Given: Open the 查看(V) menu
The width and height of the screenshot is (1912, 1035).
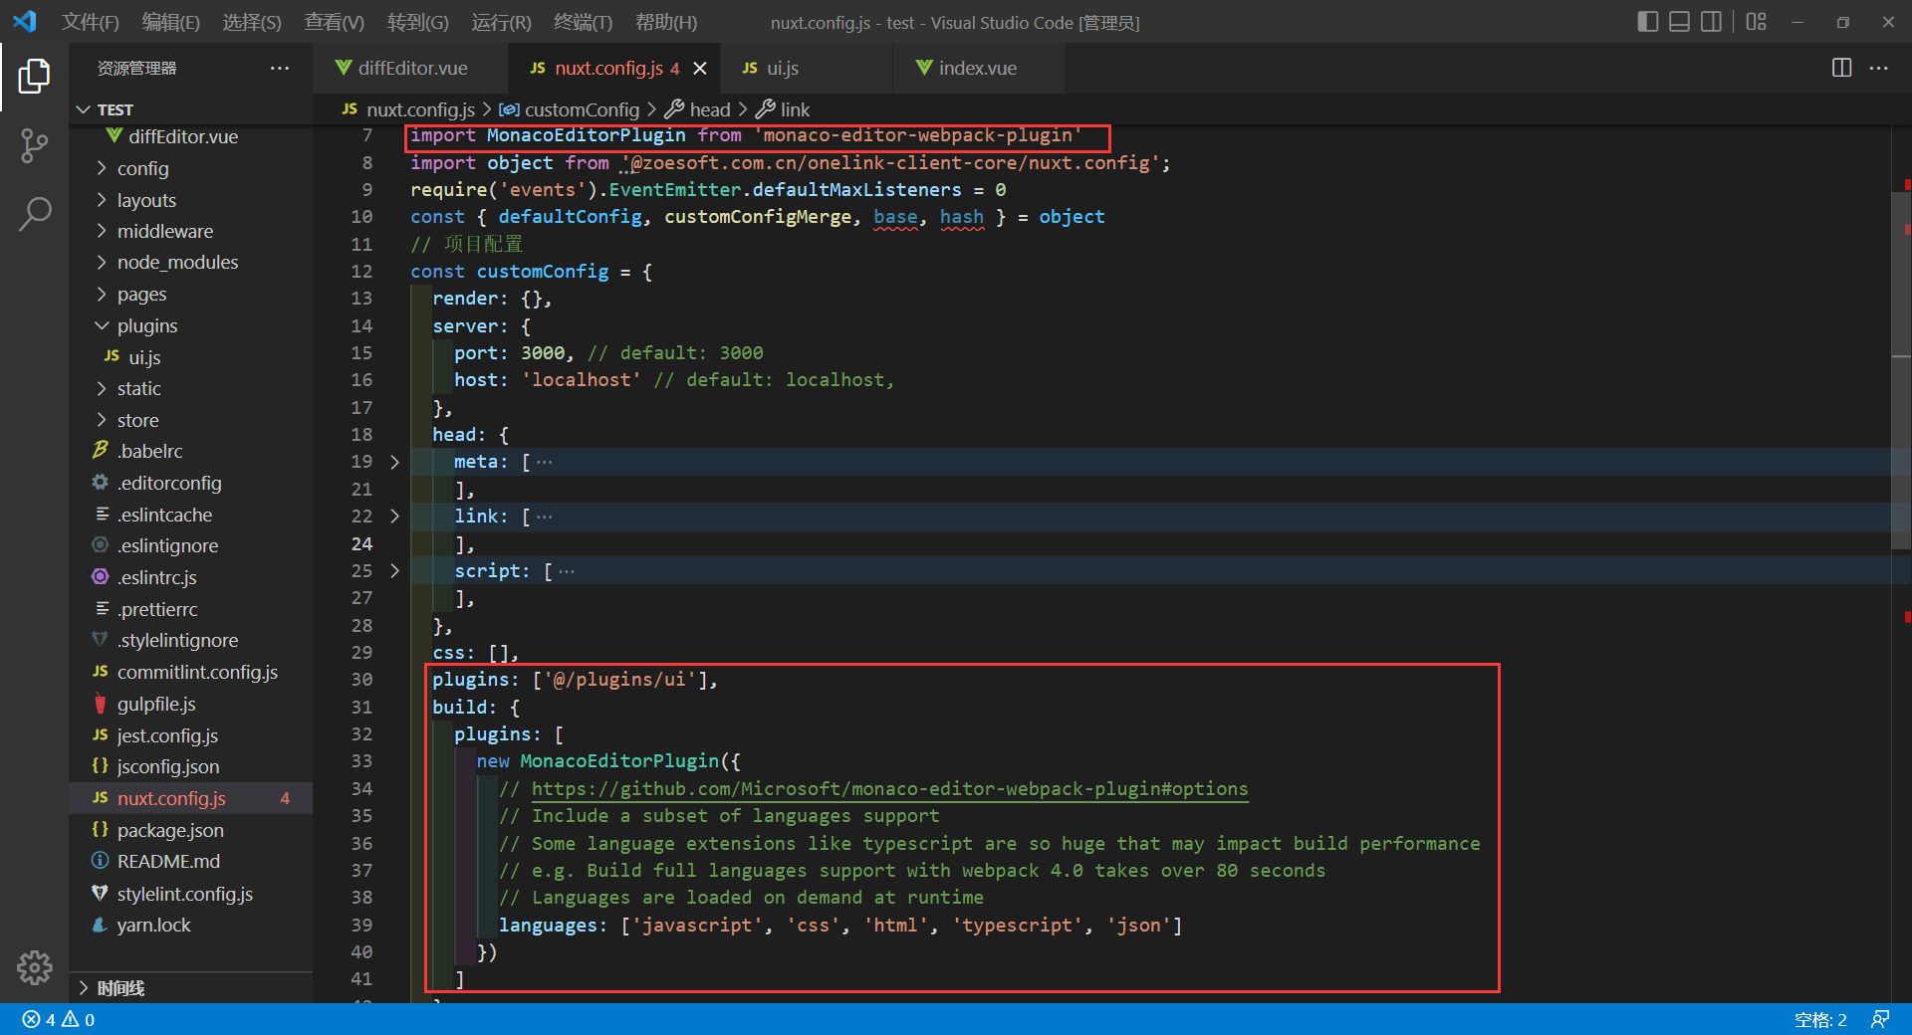Looking at the screenshot, I should tap(335, 22).
